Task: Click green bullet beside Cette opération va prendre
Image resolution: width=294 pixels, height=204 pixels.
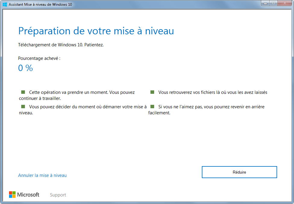Action: pos(23,92)
